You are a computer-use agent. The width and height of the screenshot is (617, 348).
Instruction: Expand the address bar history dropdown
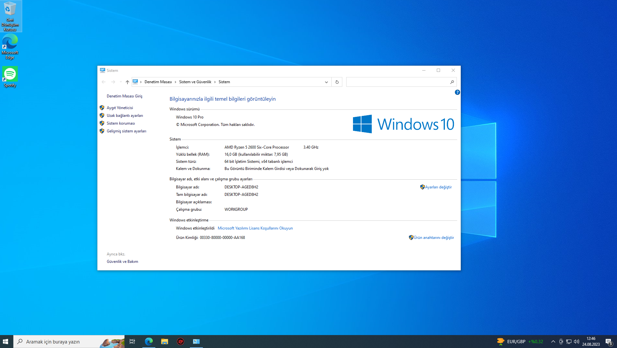pyautogui.click(x=326, y=82)
